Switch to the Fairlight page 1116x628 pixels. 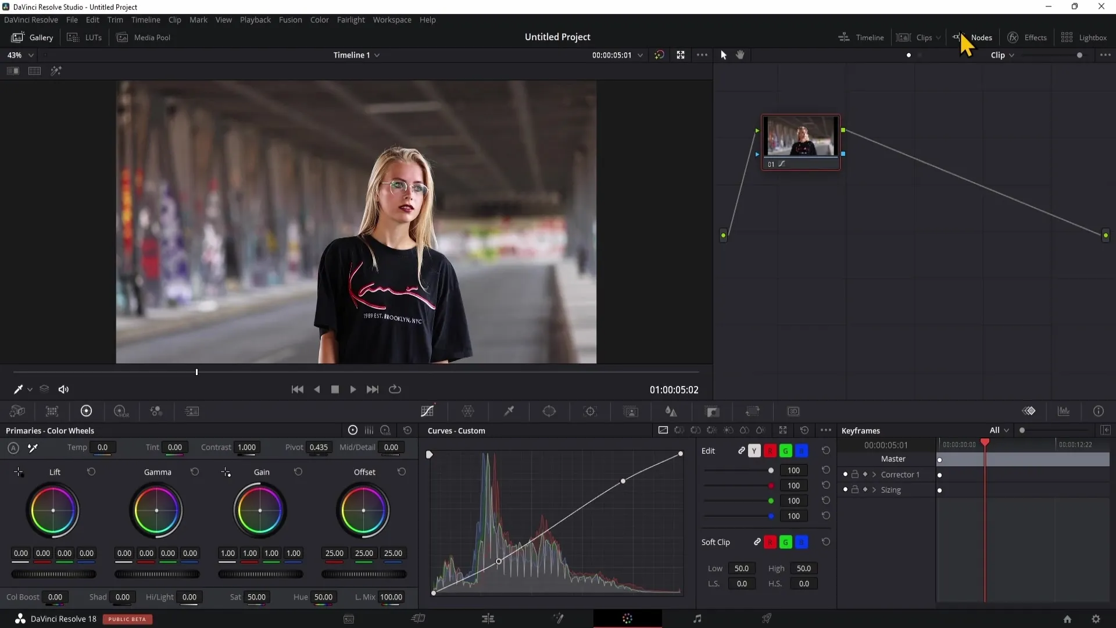[697, 619]
